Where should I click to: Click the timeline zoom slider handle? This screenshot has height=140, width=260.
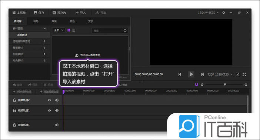click(x=225, y=84)
